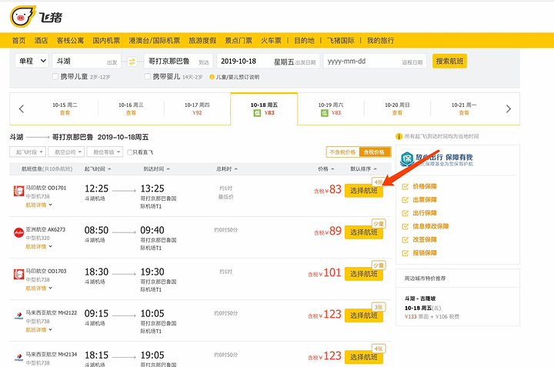Open the 单程 trip type dropdown
This screenshot has width=554, height=367.
(x=31, y=62)
